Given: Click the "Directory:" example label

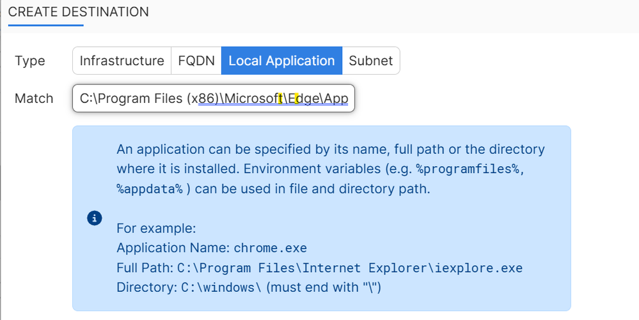Looking at the screenshot, I should coord(147,287).
